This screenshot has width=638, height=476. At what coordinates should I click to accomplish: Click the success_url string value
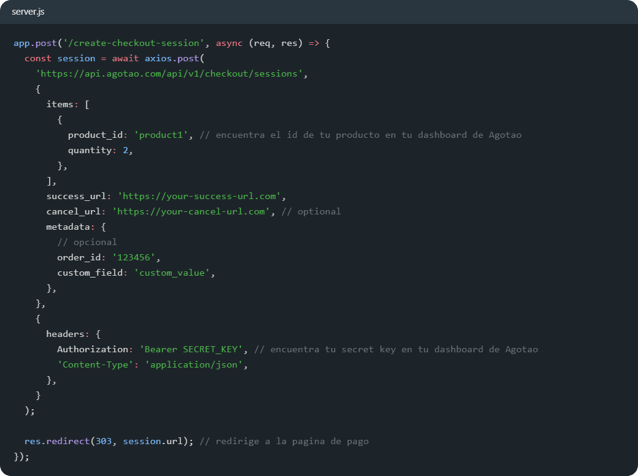click(x=199, y=196)
